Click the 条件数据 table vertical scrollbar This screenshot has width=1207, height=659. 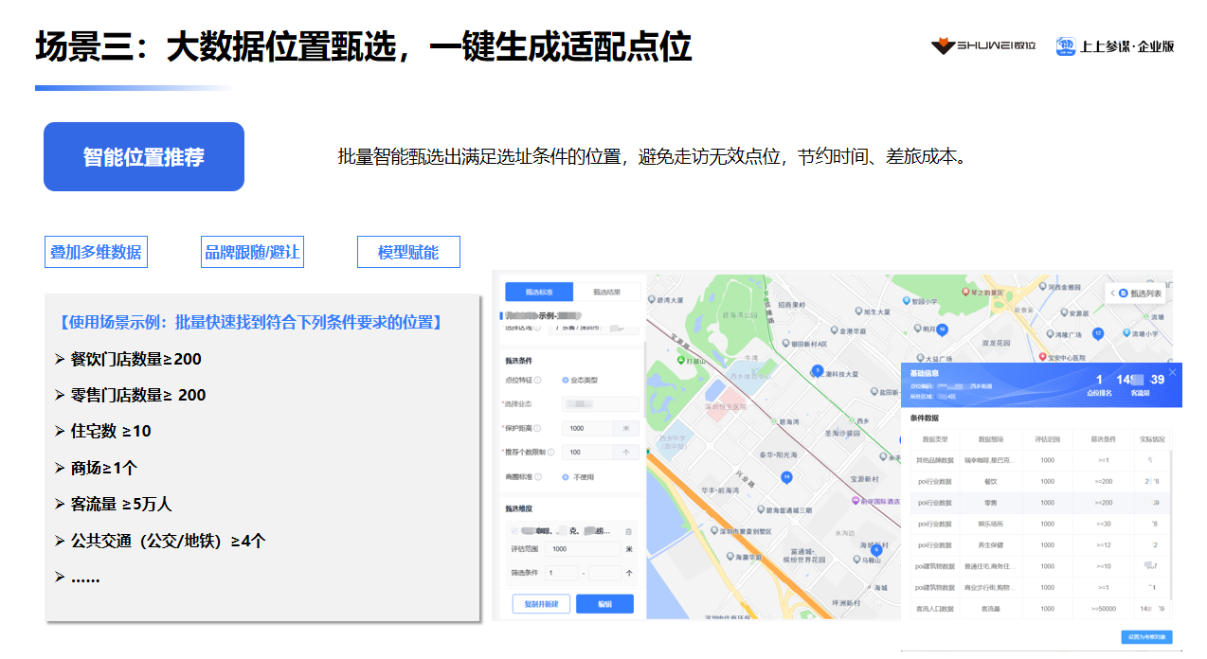point(1173,524)
